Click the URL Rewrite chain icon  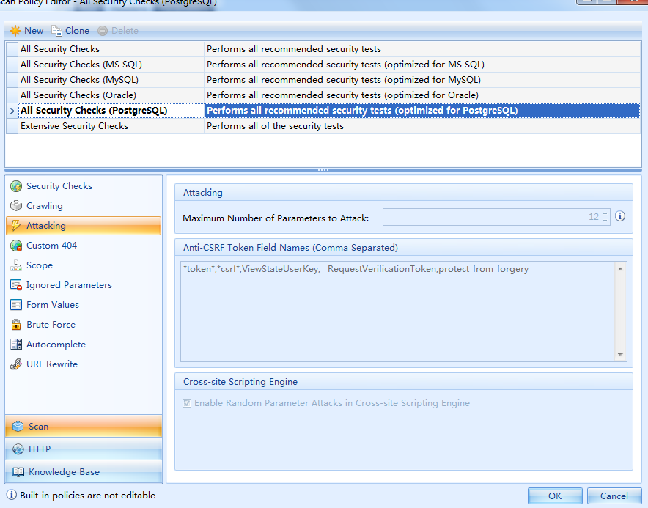16,364
